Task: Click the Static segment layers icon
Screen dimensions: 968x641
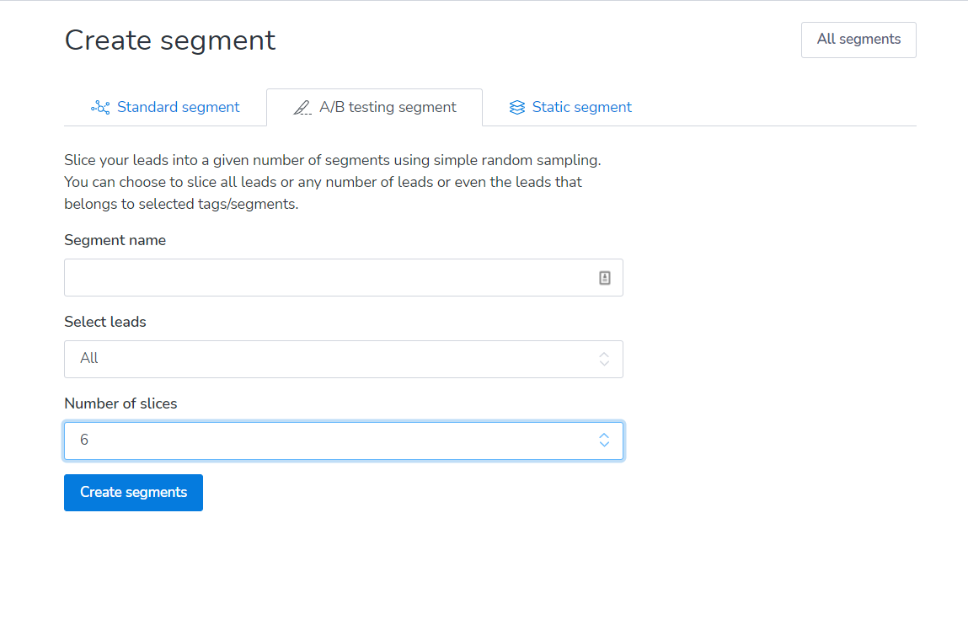Action: [x=517, y=108]
